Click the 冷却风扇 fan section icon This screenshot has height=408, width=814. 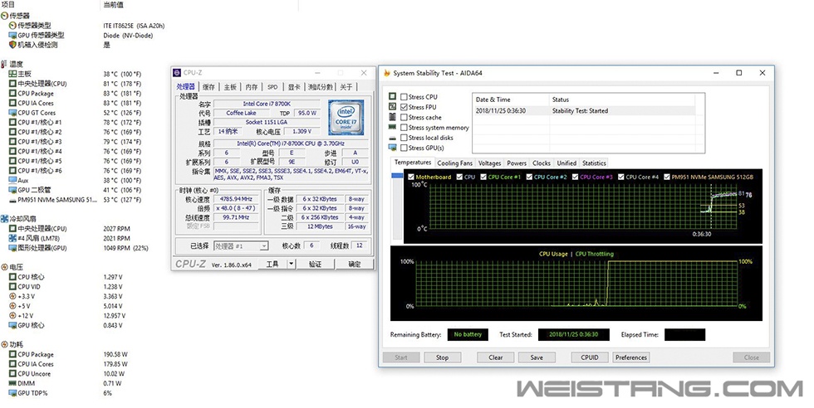point(5,219)
